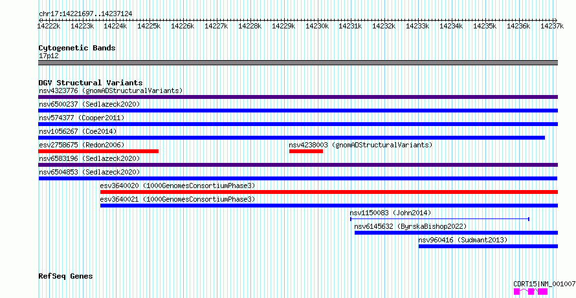Click the 14232k ruler tick label
The height and width of the screenshot is (298, 576).
pyautogui.click(x=384, y=26)
